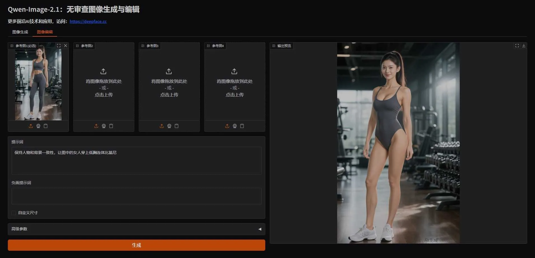Click upload icon under 参考图1
The width and height of the screenshot is (535, 258).
(x=31, y=126)
